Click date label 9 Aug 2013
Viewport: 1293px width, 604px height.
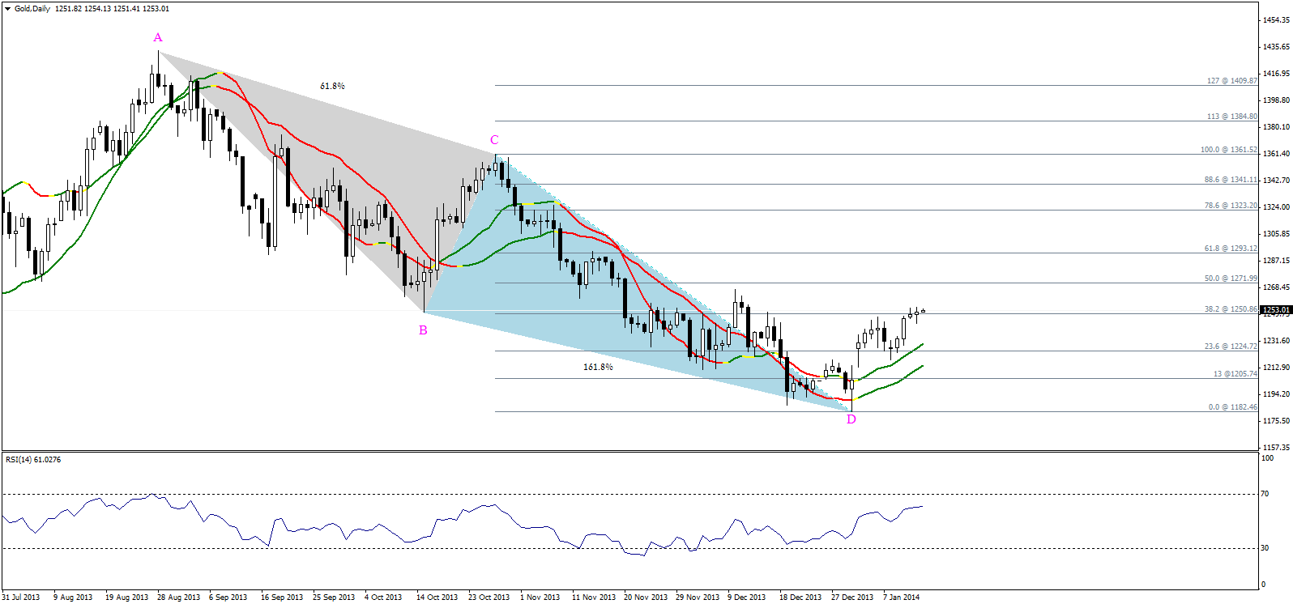[73, 598]
